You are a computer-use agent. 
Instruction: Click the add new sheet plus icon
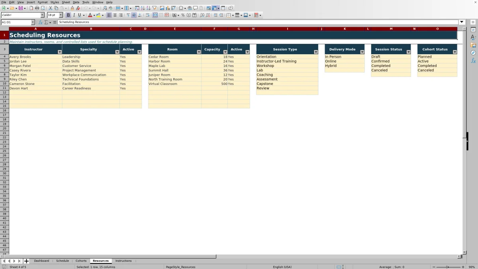[27, 261]
